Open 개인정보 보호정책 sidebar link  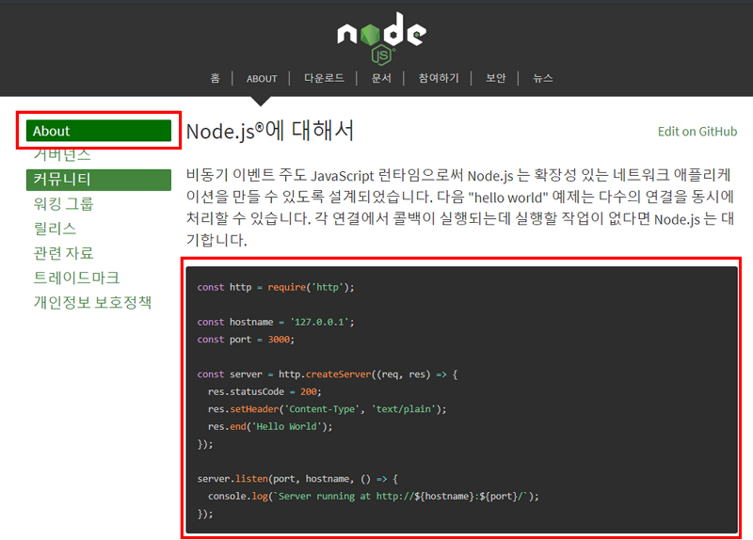(x=92, y=302)
